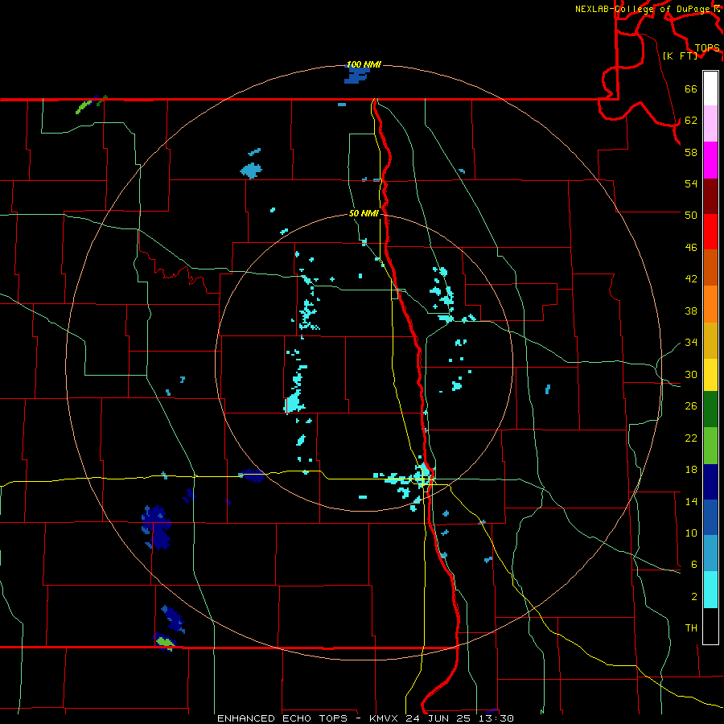
Task: Click the 42 scale label
Action: tap(691, 279)
